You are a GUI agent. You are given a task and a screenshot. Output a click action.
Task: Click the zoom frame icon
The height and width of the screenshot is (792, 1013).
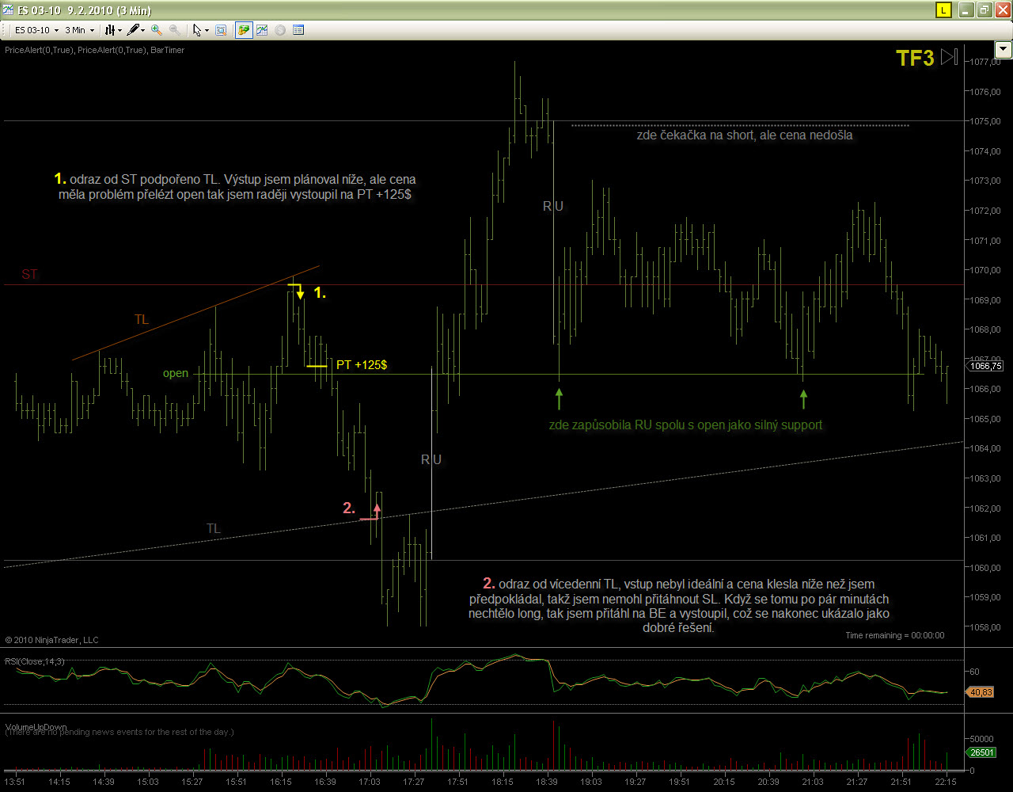(221, 30)
